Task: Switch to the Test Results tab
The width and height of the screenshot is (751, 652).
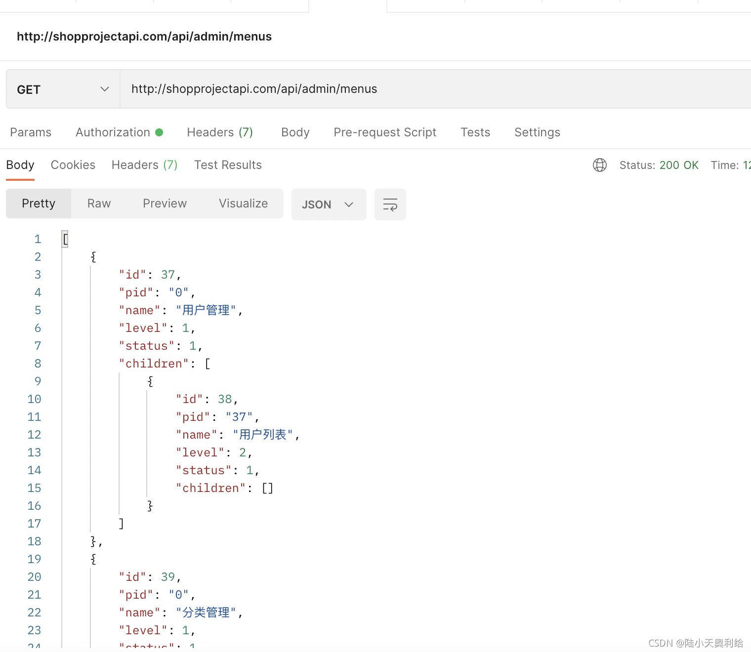Action: (x=228, y=165)
